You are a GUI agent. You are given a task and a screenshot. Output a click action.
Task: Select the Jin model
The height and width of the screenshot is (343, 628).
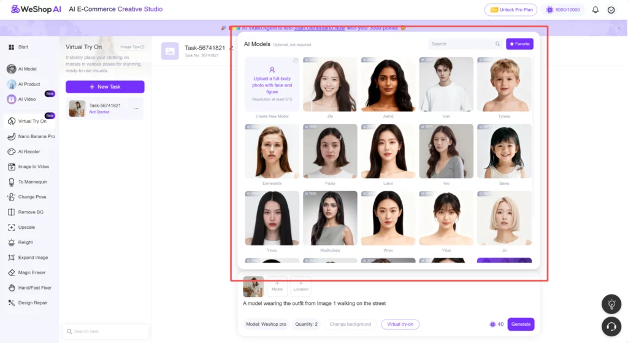click(x=504, y=218)
